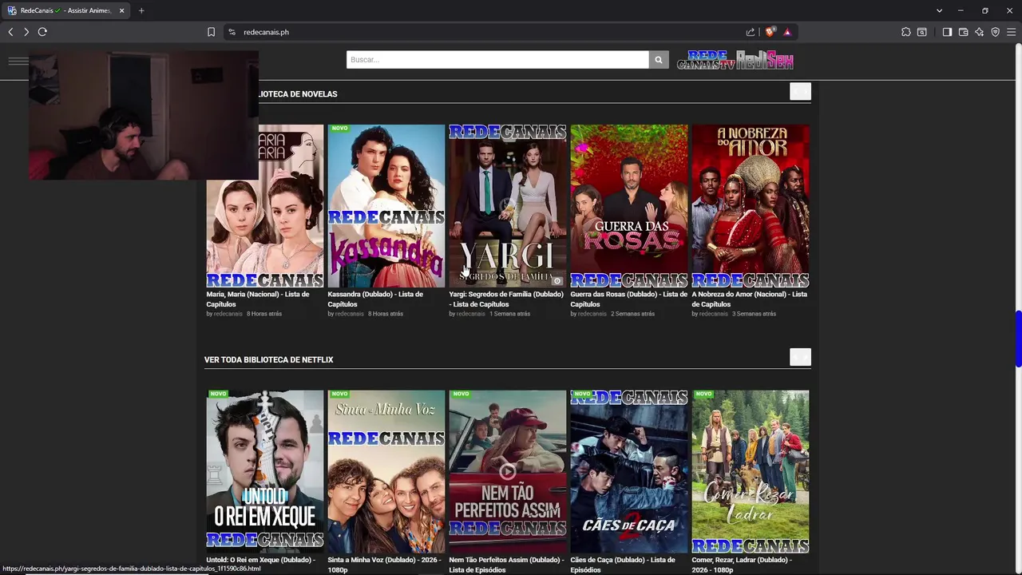Image resolution: width=1022 pixels, height=575 pixels.
Task: Open the Brave VPN shield icon
Action: coord(995,32)
